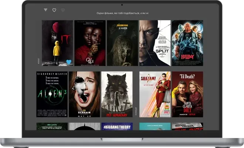This screenshot has height=148, width=244.
Task: Click The Big Bang Theory poster
Action: pyautogui.click(x=117, y=126)
